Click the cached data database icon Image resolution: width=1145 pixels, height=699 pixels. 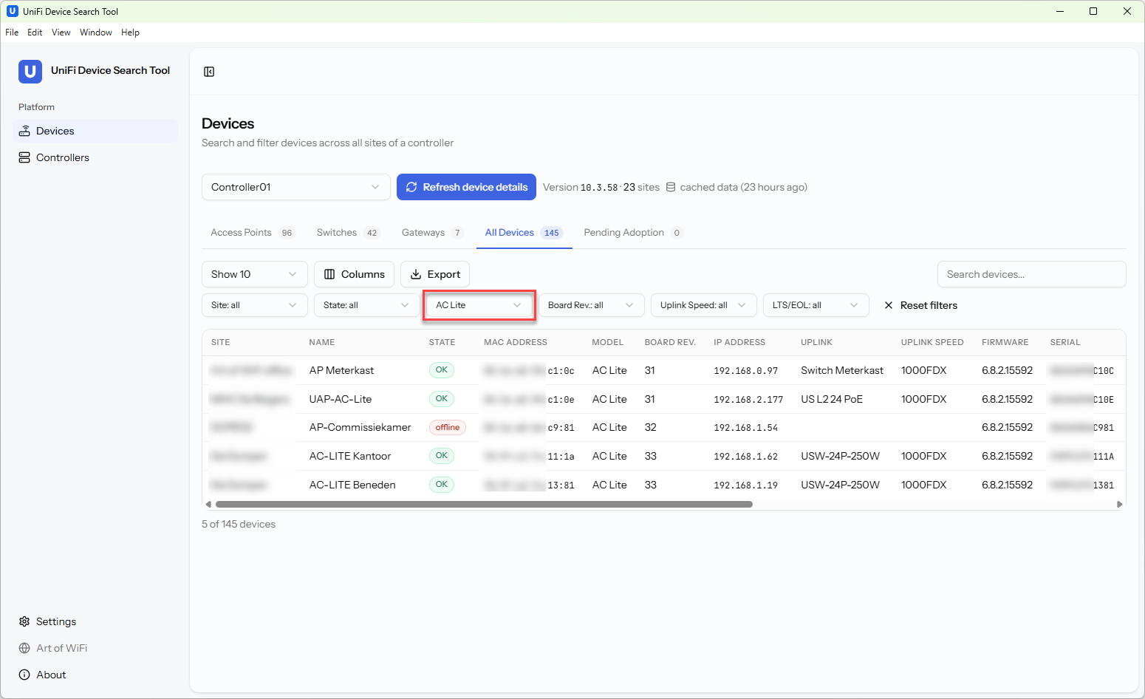coord(671,187)
